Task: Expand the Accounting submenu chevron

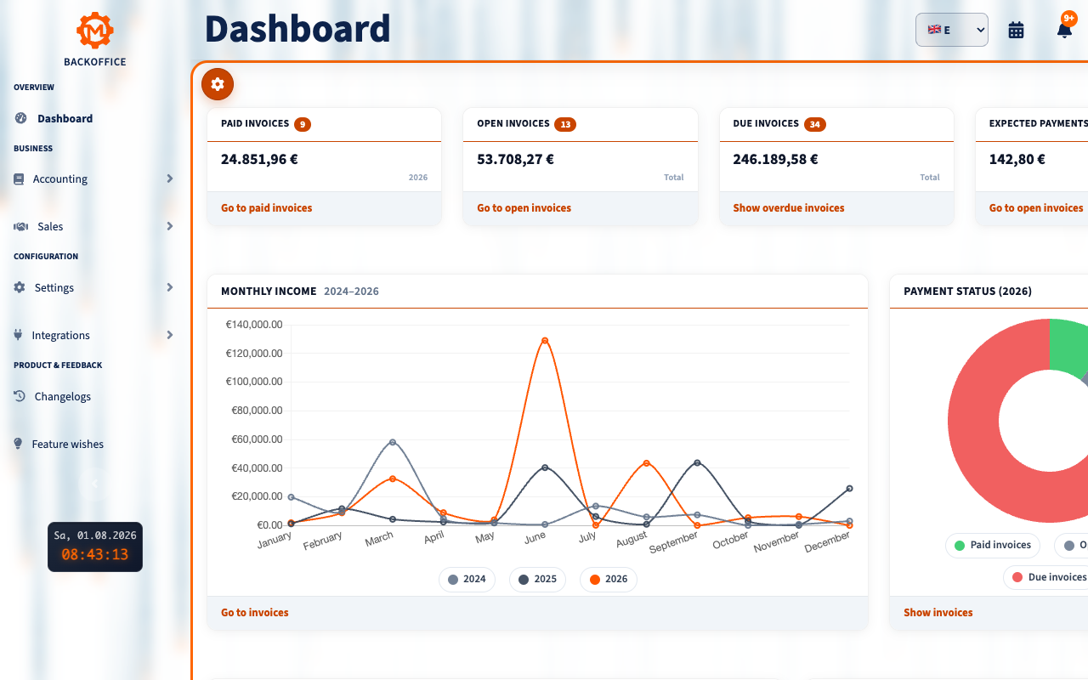Action: [x=170, y=178]
